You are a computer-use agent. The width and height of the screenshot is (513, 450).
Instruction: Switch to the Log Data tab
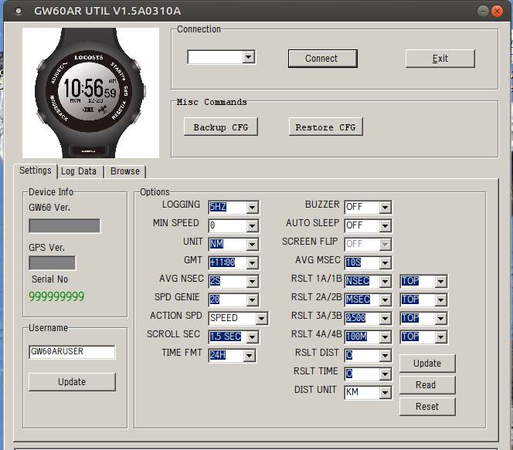pyautogui.click(x=79, y=171)
